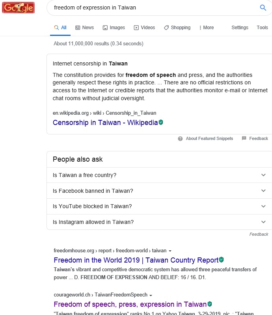The image size is (272, 315).
Task: Click the blue search magnifier icon
Action: pyautogui.click(x=263, y=7)
